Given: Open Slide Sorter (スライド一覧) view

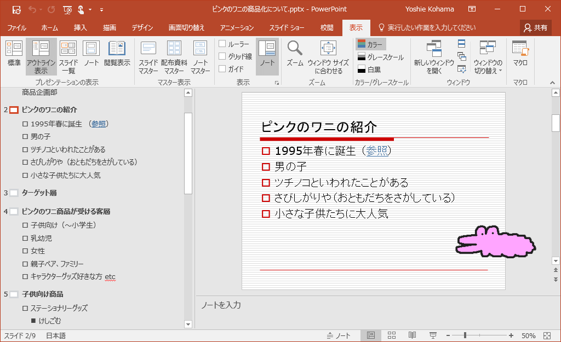Looking at the screenshot, I should pos(68,56).
